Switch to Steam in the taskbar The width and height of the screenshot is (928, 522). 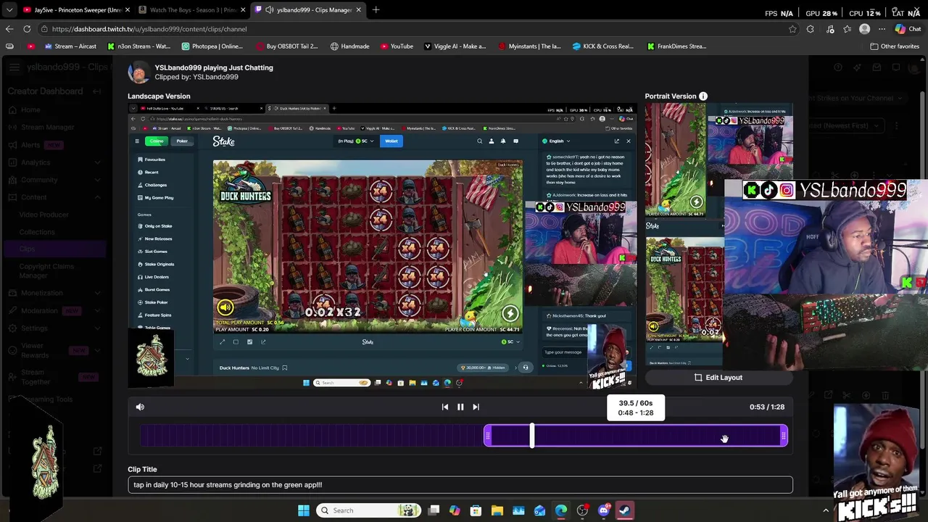tap(624, 510)
